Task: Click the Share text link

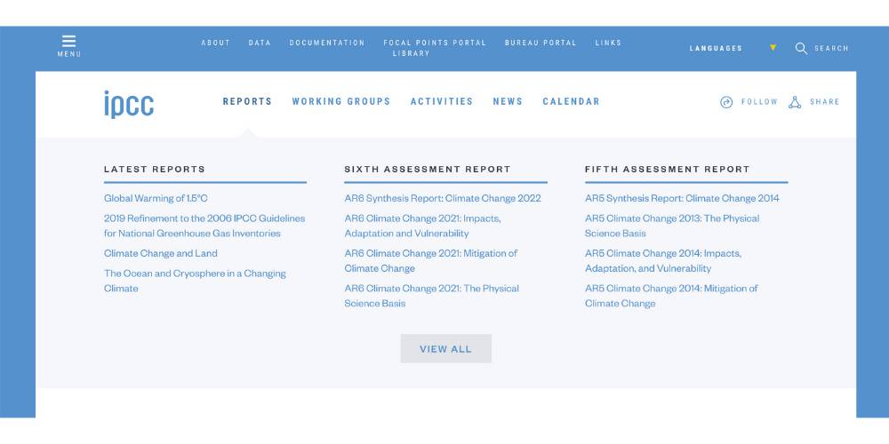Action: coord(825,102)
